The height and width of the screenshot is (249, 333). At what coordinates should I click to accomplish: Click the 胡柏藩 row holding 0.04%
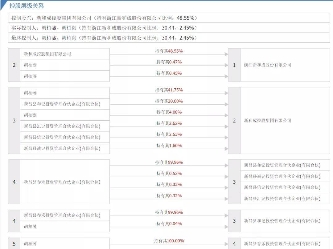click(65, 226)
